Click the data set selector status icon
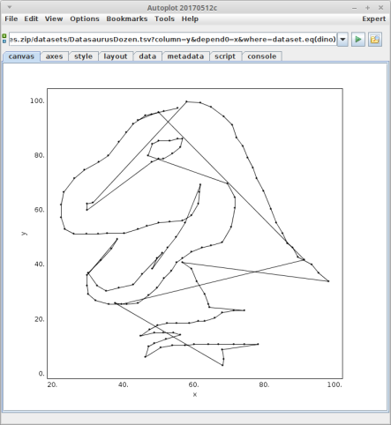 [4, 39]
